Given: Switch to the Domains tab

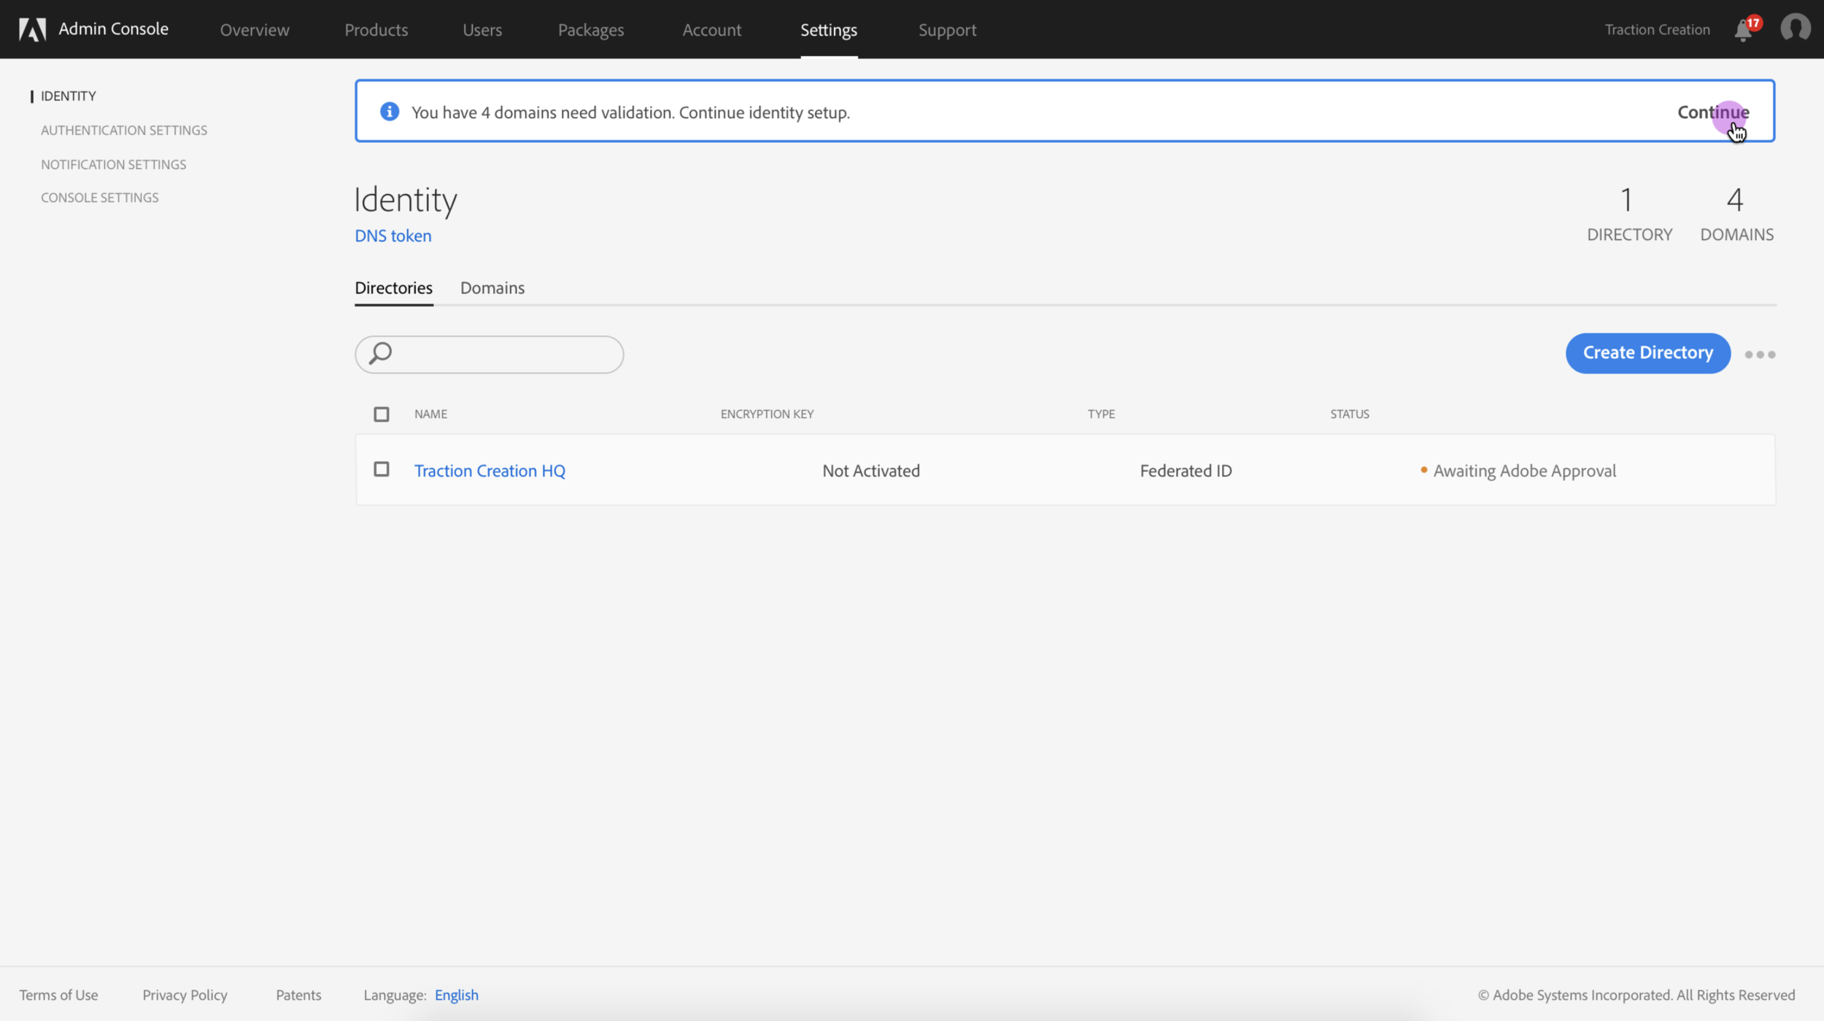Looking at the screenshot, I should (x=492, y=288).
